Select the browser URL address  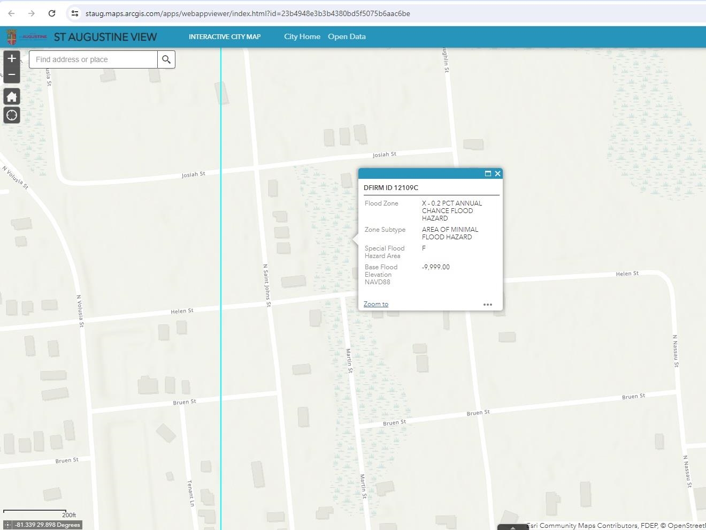[248, 13]
